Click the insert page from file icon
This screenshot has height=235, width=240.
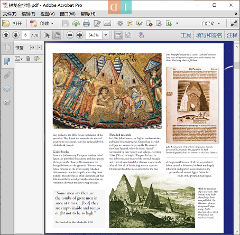(169, 23)
